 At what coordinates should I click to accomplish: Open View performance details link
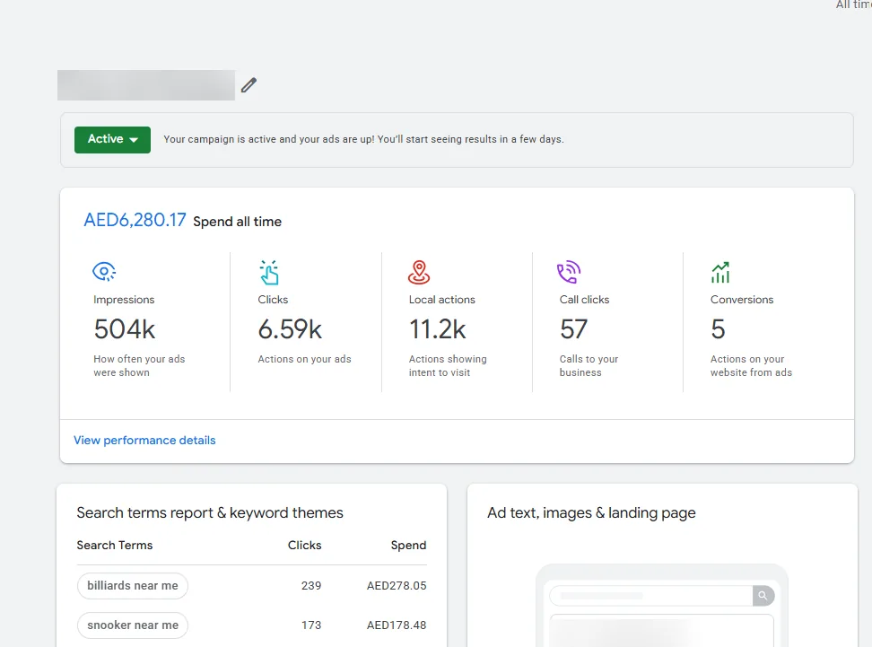pyautogui.click(x=144, y=440)
